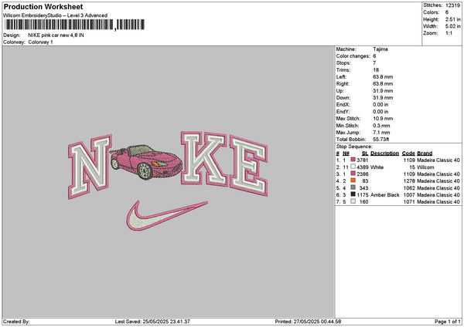Image resolution: width=464 pixels, height=327 pixels.
Task: Click the letter N in the embroidered design
Action: tap(90, 167)
